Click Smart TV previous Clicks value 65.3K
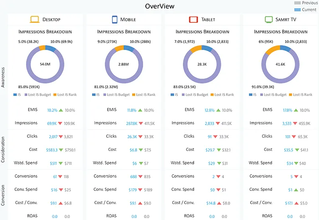This screenshot has height=220, width=319. tap(303, 137)
